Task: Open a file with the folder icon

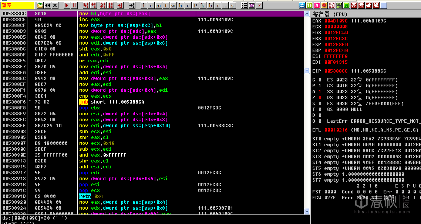Action: [40, 6]
